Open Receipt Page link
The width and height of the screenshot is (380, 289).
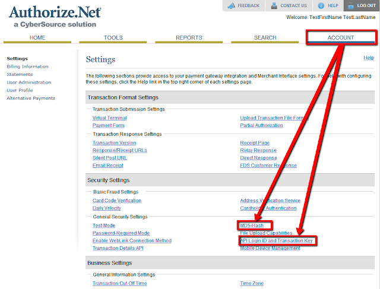(x=255, y=142)
